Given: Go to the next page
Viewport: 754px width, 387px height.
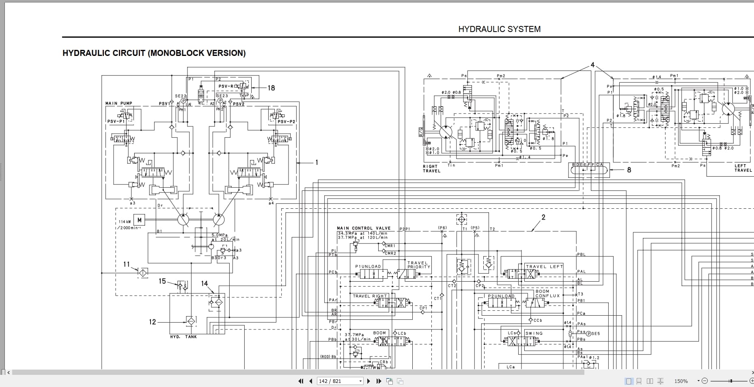Looking at the screenshot, I should [368, 381].
